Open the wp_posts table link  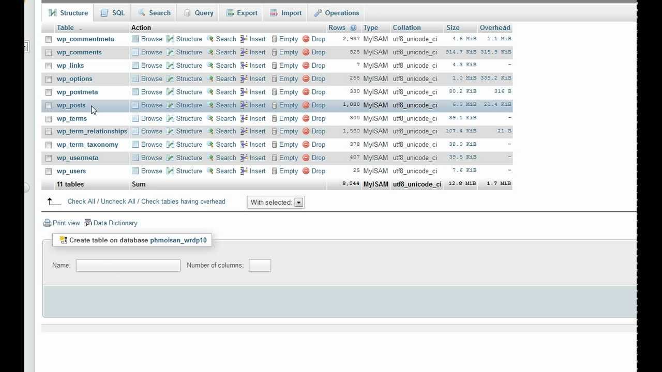tap(71, 105)
